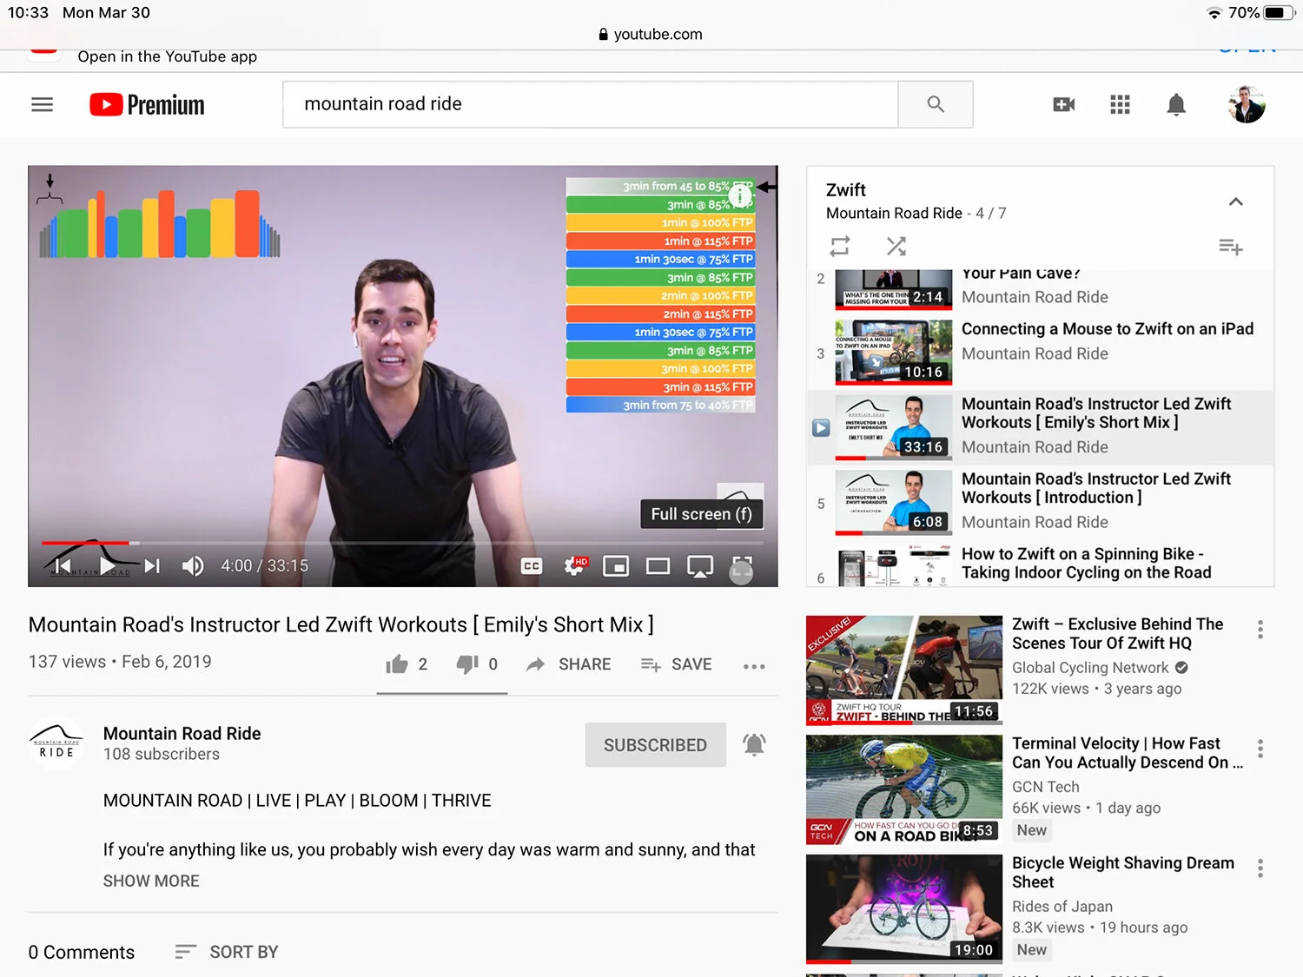This screenshot has height=977, width=1303.
Task: Toggle closed captions on the player
Action: pyautogui.click(x=532, y=566)
